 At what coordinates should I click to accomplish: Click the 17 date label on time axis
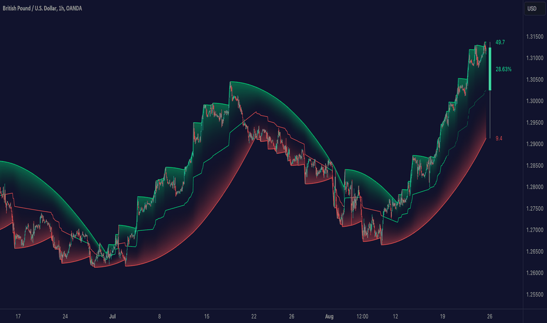(x=18, y=317)
